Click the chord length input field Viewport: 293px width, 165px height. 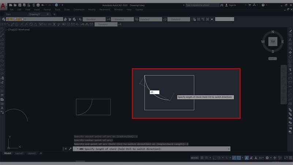154,92
